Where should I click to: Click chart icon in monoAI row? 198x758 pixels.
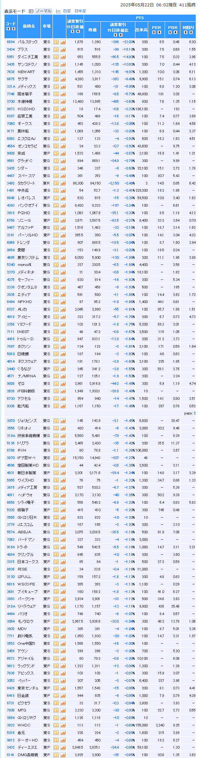tap(63, 264)
